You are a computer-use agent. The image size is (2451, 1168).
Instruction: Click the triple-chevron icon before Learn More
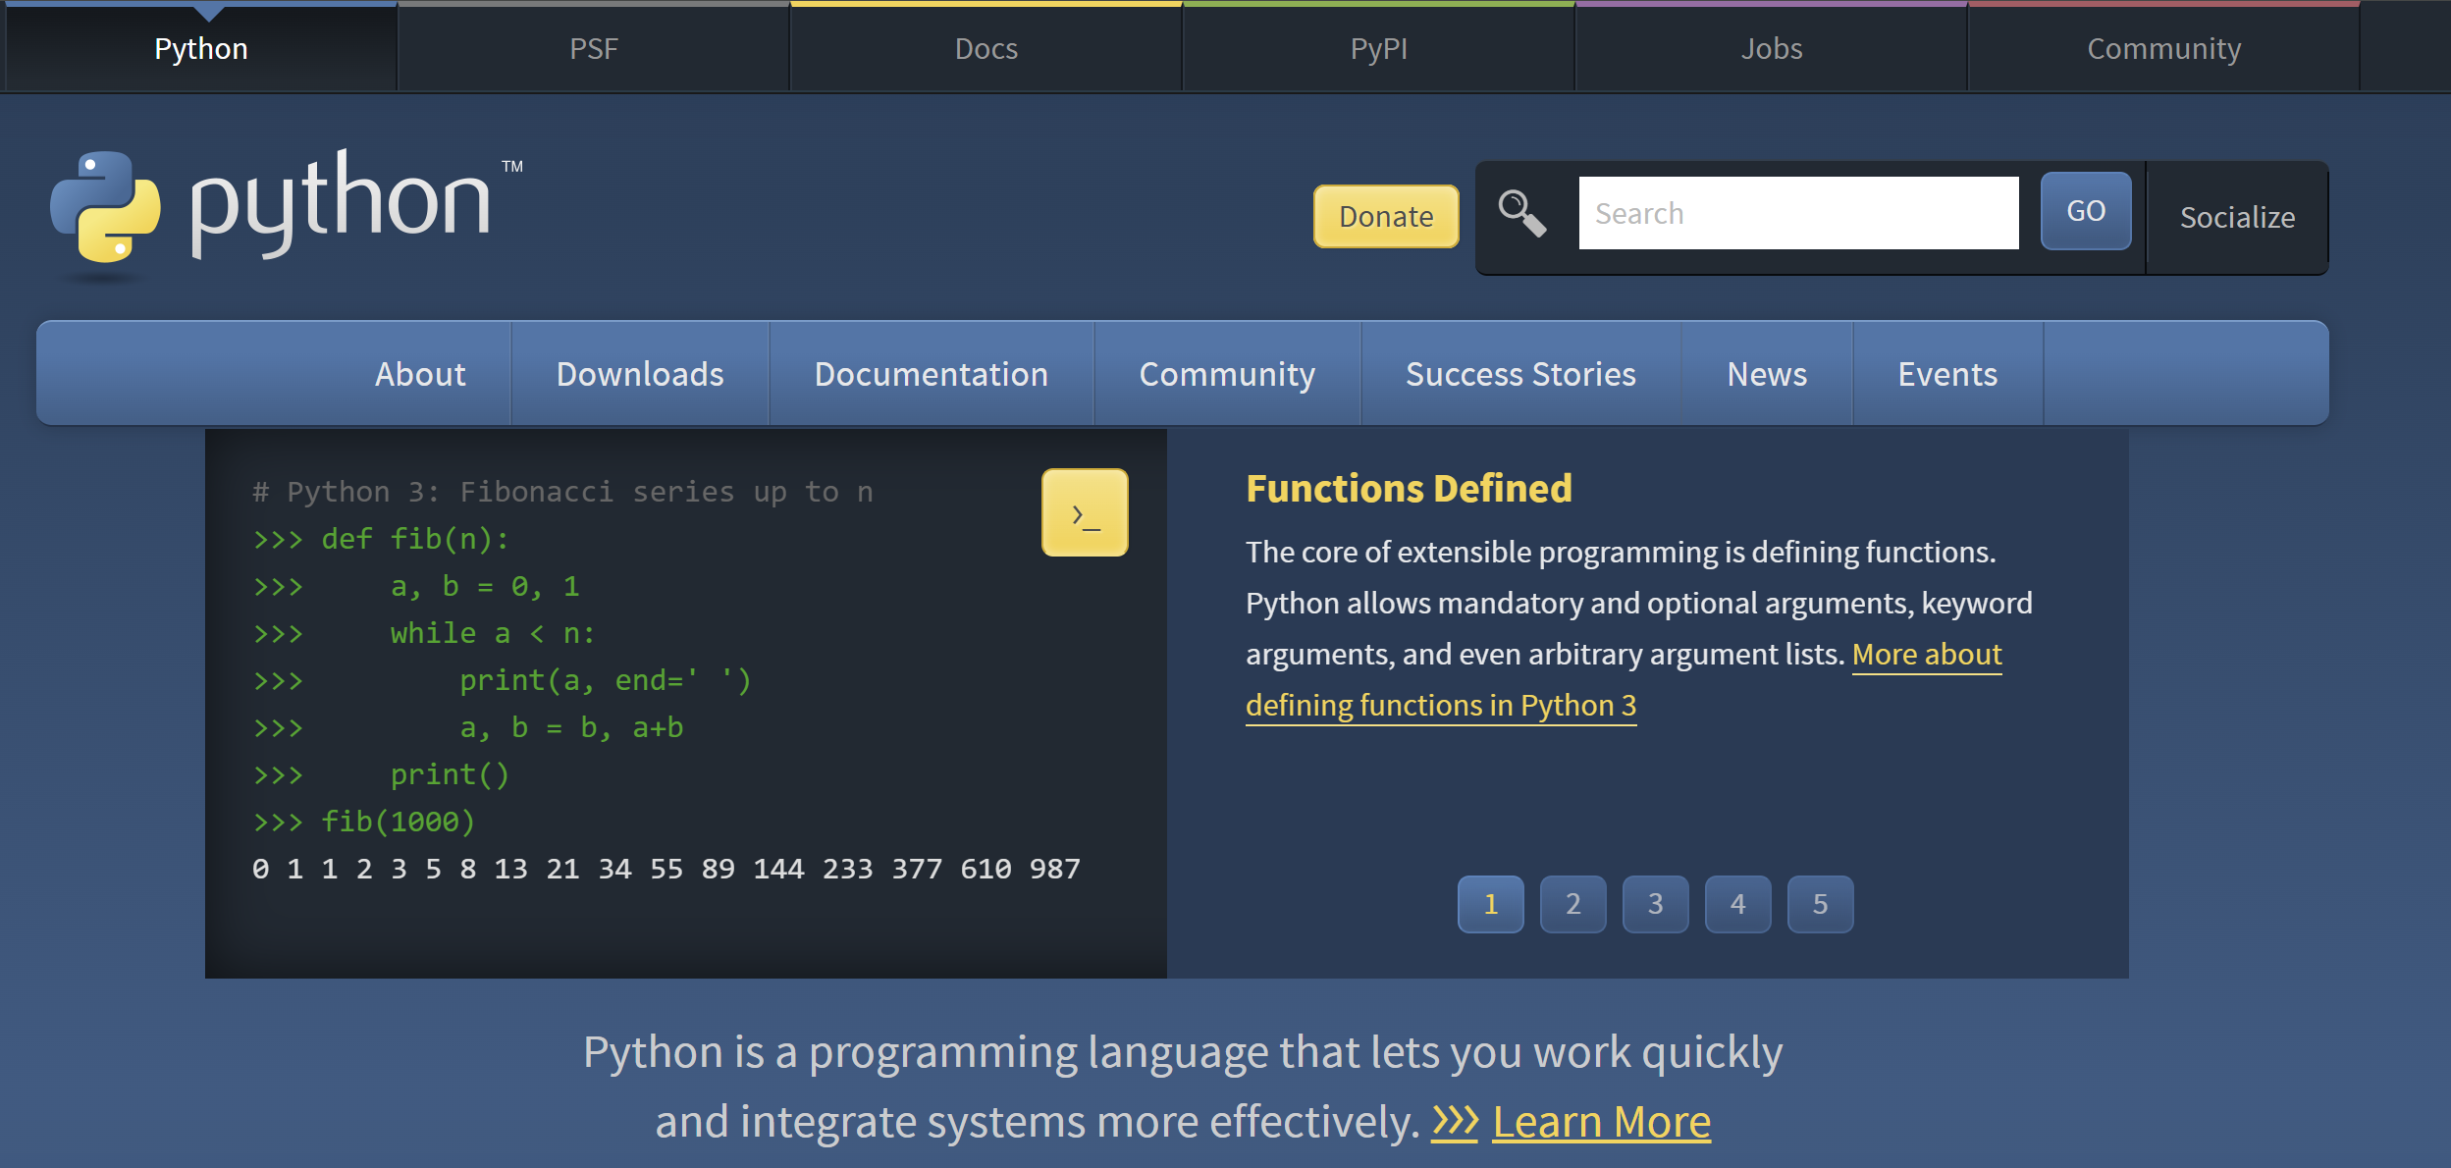[1454, 1121]
